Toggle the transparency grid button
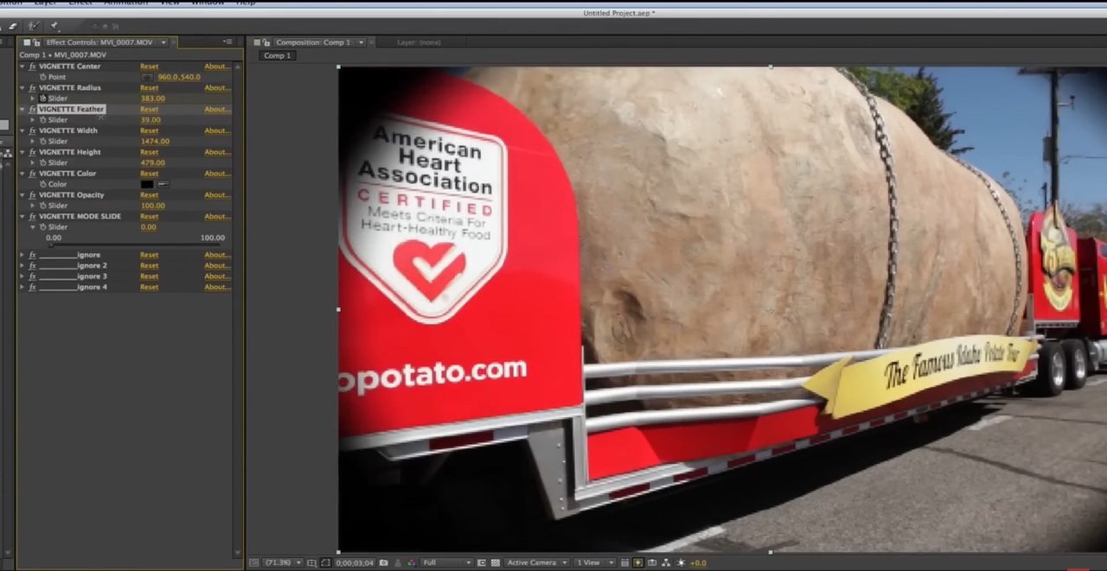This screenshot has width=1107, height=571. pos(496,563)
